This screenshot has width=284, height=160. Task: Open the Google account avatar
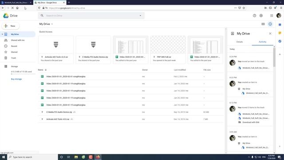tap(279, 16)
